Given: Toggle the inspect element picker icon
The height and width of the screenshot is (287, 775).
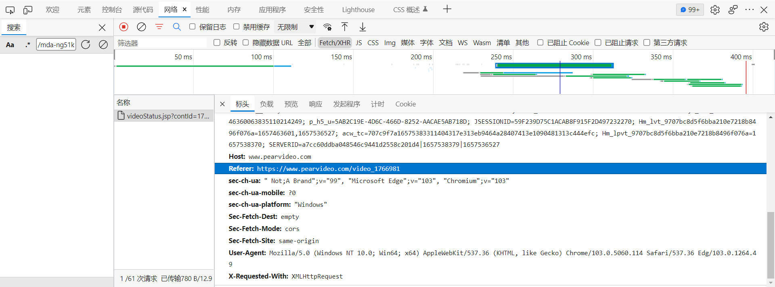Looking at the screenshot, I should pyautogui.click(x=10, y=10).
